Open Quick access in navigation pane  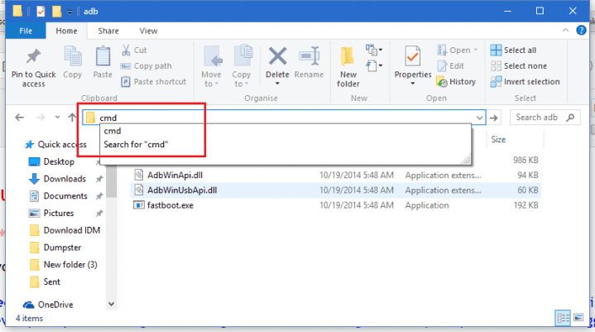click(x=55, y=145)
